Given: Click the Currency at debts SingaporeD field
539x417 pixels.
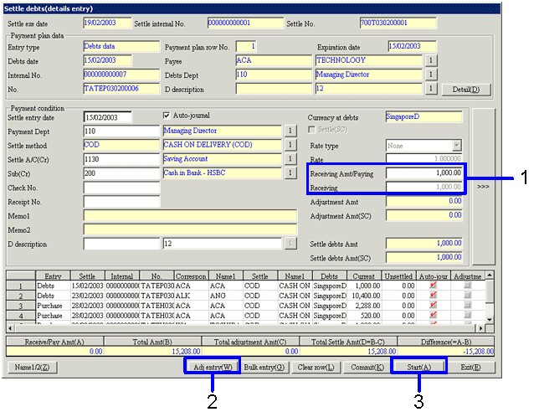Looking at the screenshot, I should tap(423, 117).
